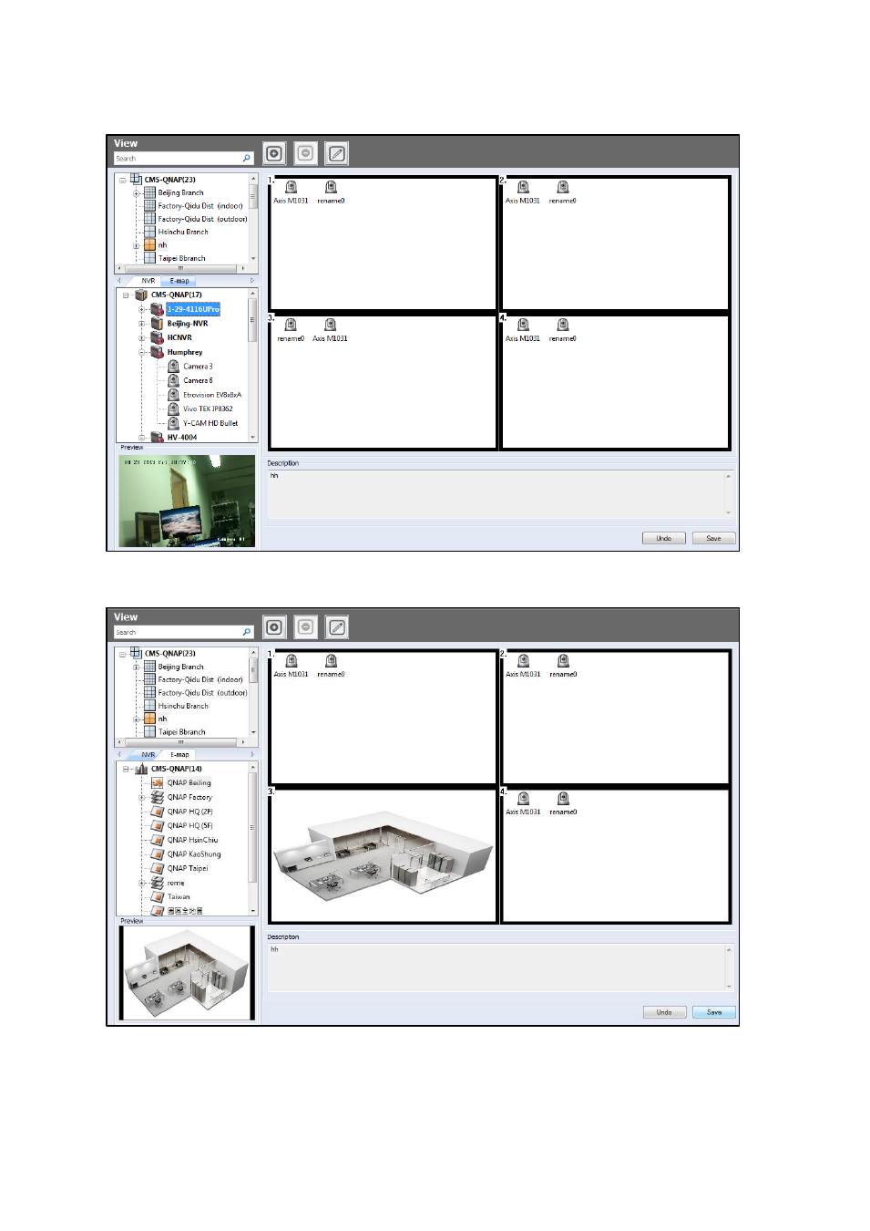Click the tab-strip left arrow in the lower window
This screenshot has height=1231, width=870.
click(x=118, y=754)
